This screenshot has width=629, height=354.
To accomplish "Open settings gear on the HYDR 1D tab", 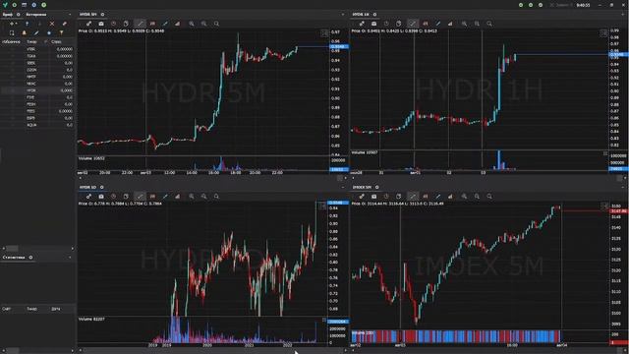I will pos(102,187).
